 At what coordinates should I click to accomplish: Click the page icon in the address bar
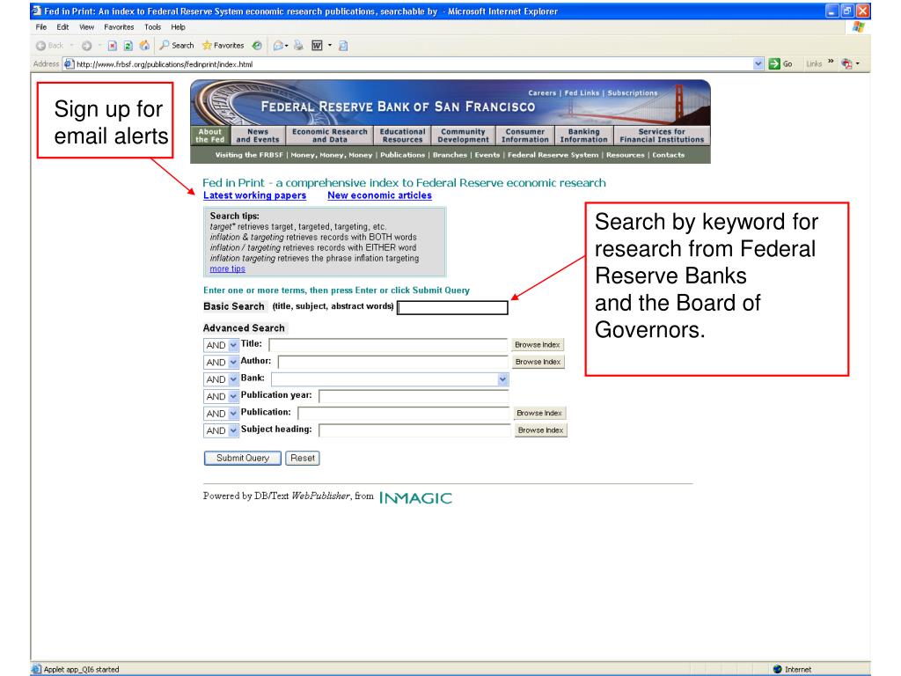pos(69,63)
